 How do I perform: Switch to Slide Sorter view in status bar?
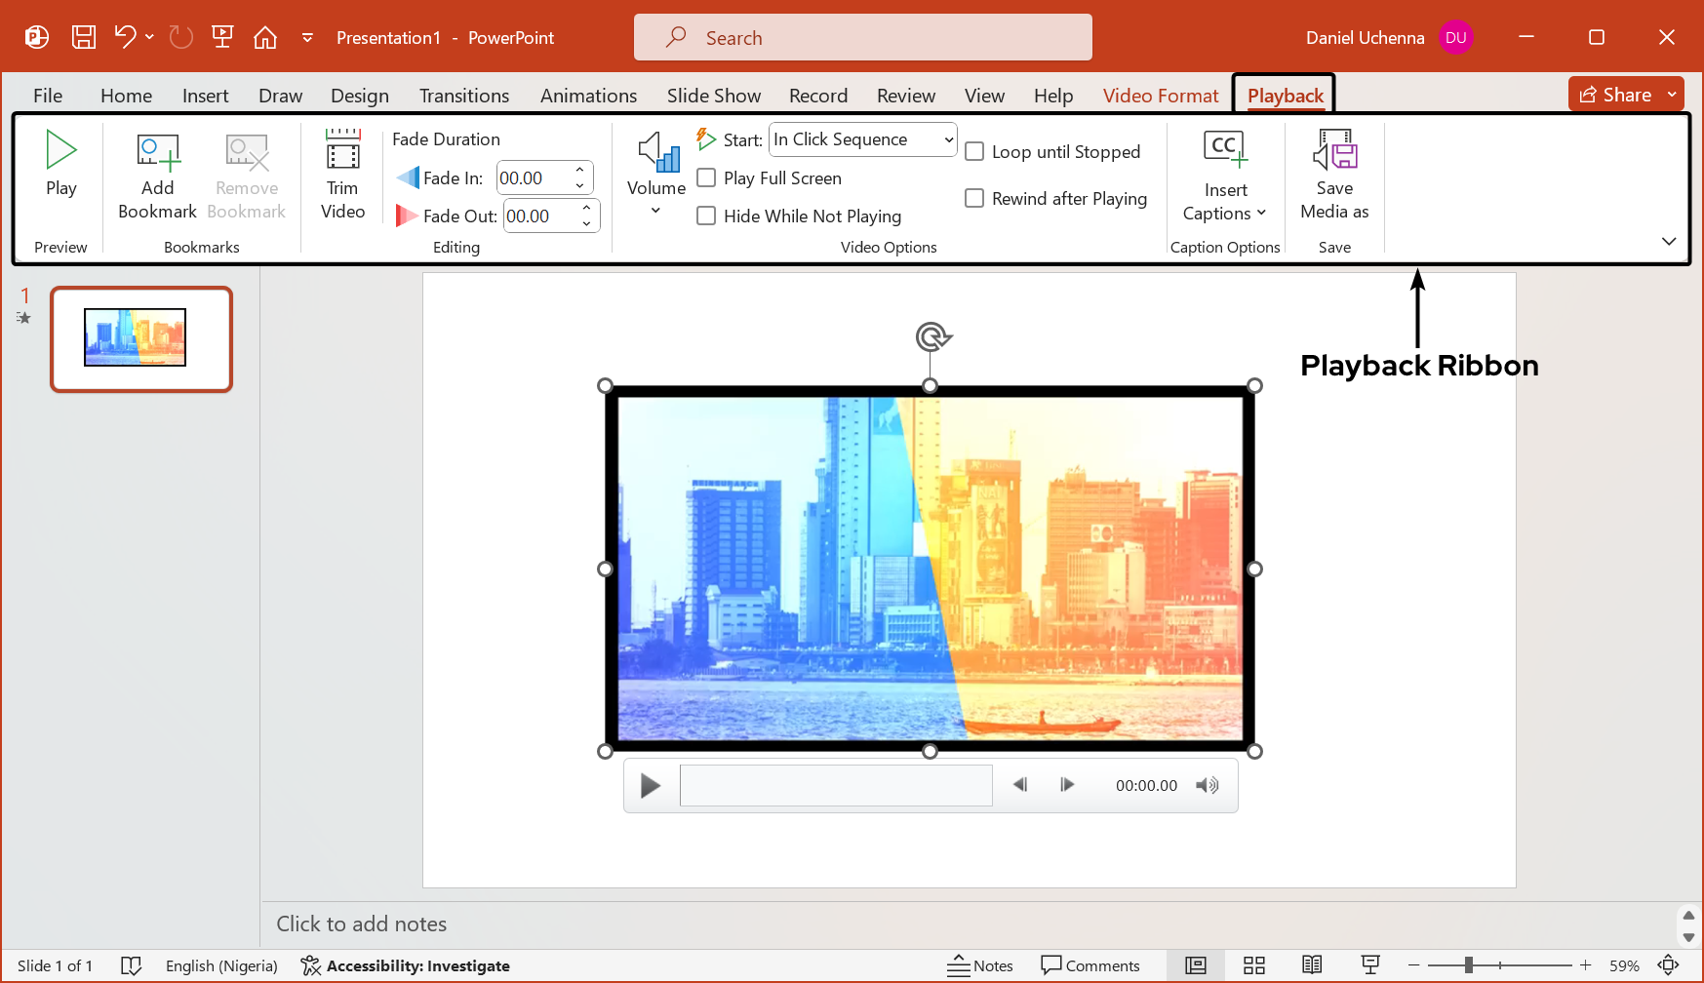click(x=1253, y=965)
